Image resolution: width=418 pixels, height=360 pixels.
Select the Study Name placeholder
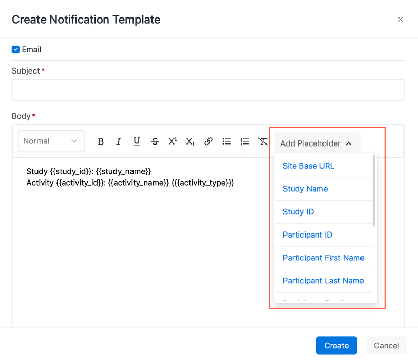point(305,189)
